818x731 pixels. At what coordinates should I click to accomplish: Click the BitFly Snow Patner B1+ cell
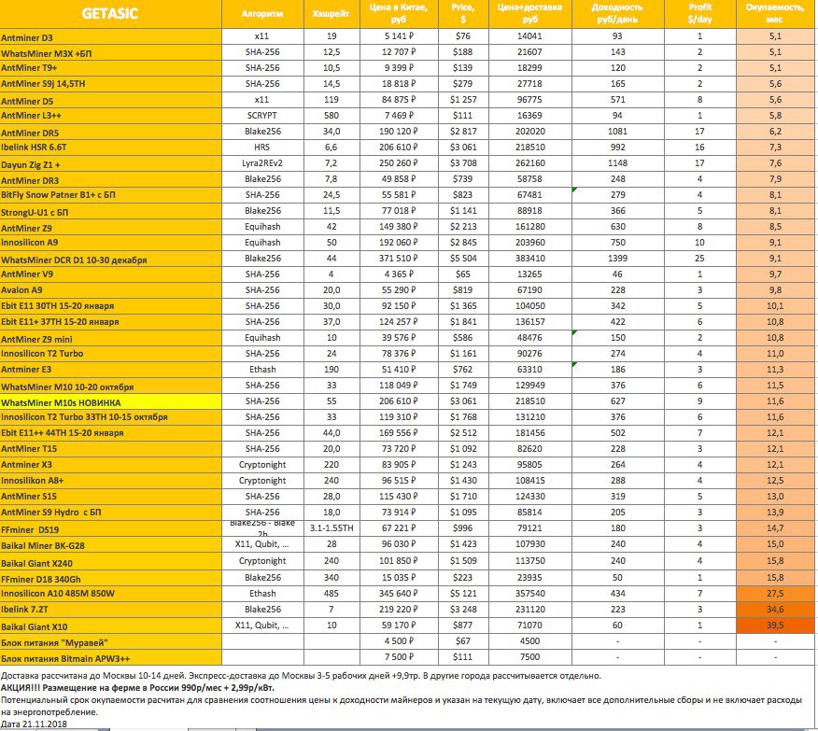[x=110, y=195]
